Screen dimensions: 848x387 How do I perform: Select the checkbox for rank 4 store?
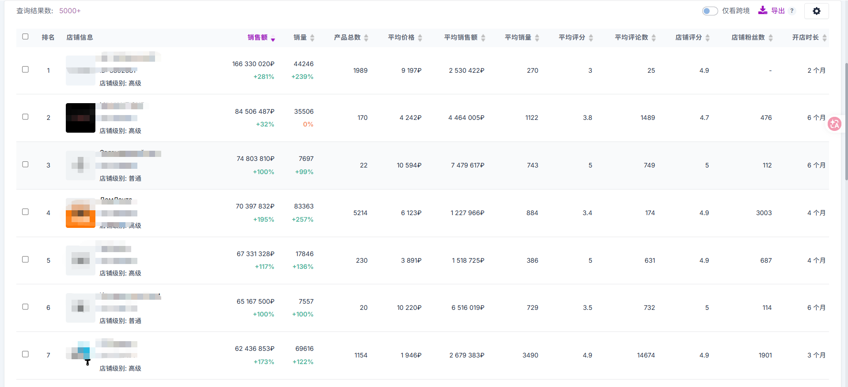25,212
